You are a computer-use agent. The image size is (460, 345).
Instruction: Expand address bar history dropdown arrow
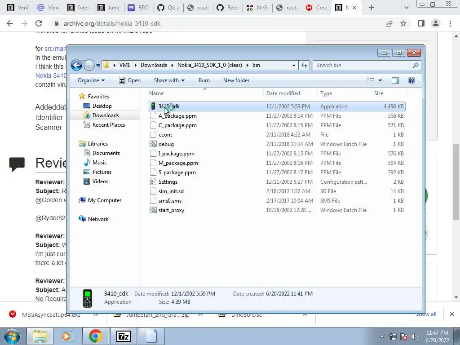(x=294, y=66)
